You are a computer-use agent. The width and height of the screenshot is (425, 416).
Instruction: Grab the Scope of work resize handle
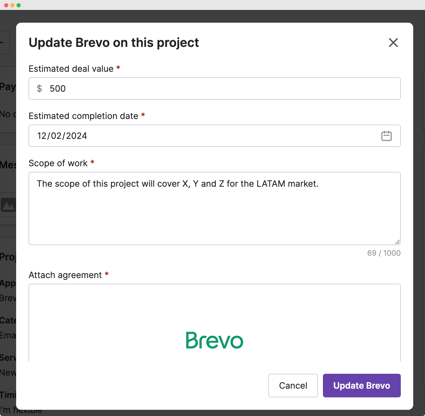[397, 242]
